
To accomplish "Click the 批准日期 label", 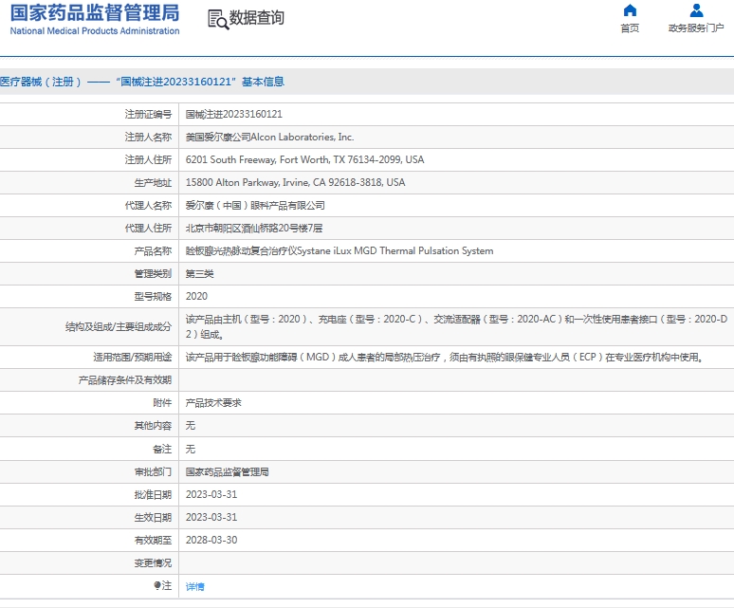I will tap(153, 495).
